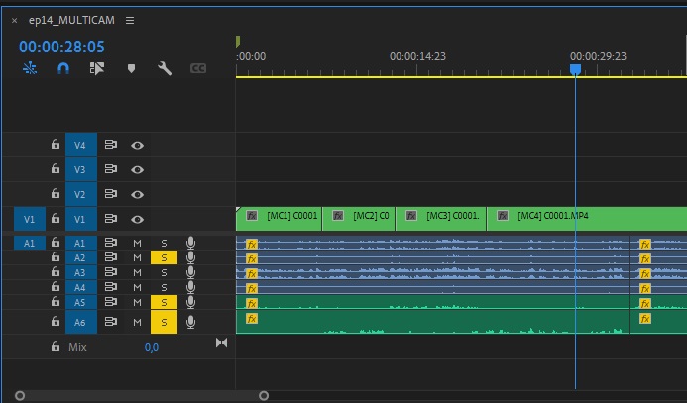
Task: Click the playhead timecode 00:00:28:05
Action: [61, 47]
